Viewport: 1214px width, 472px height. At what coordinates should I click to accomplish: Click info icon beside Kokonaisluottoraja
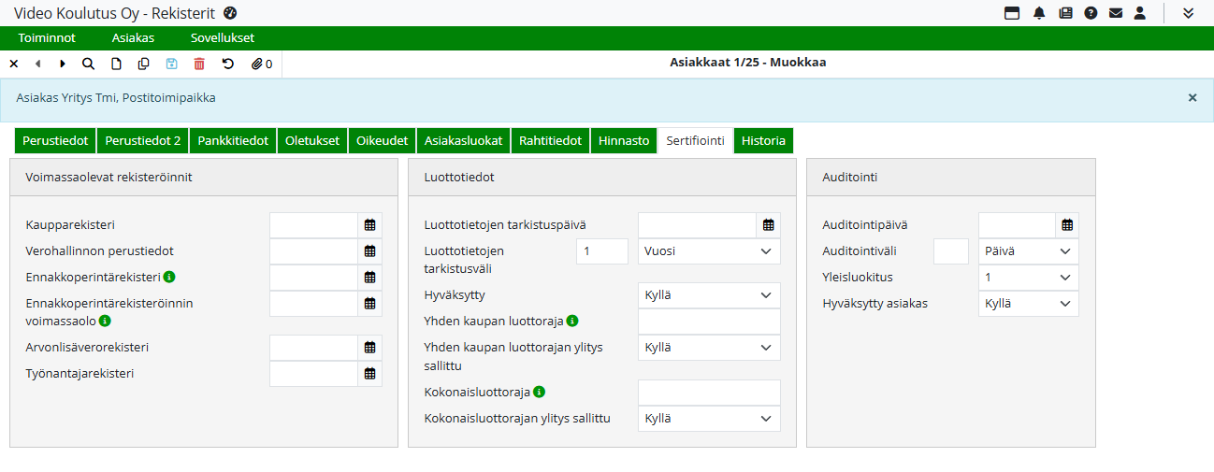coord(540,393)
